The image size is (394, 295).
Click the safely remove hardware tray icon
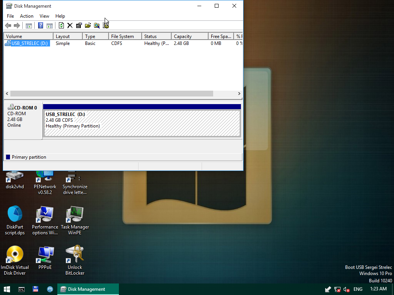pos(328,290)
